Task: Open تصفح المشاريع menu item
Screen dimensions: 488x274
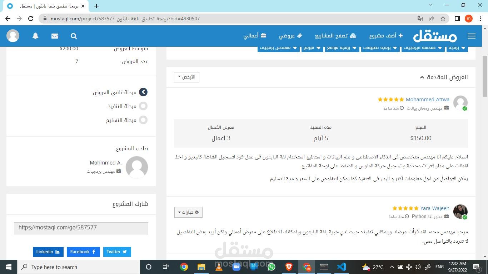Action: (x=335, y=36)
